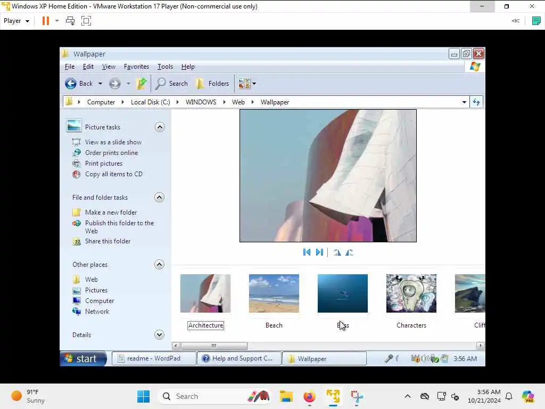Click the Wallpaper taskbar button
545x409 pixels.
point(324,358)
